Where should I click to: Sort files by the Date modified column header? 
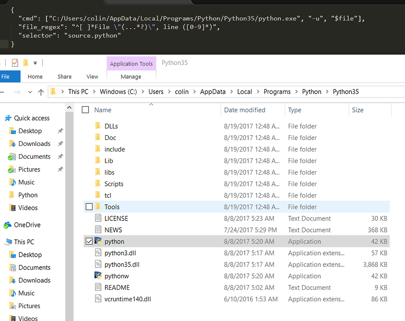coord(244,110)
